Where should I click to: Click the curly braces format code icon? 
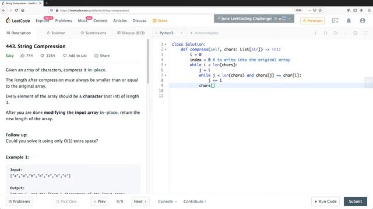325,33
